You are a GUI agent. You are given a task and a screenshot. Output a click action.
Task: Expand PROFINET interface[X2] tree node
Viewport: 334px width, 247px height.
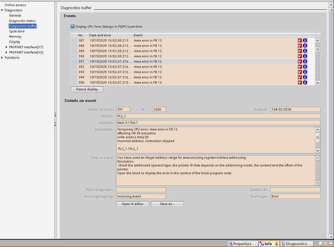point(7,52)
